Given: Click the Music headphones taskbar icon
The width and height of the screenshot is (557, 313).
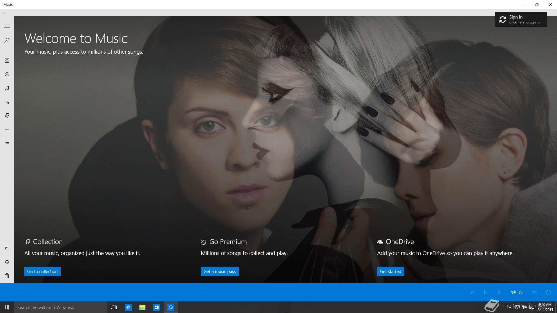Looking at the screenshot, I should click(171, 307).
